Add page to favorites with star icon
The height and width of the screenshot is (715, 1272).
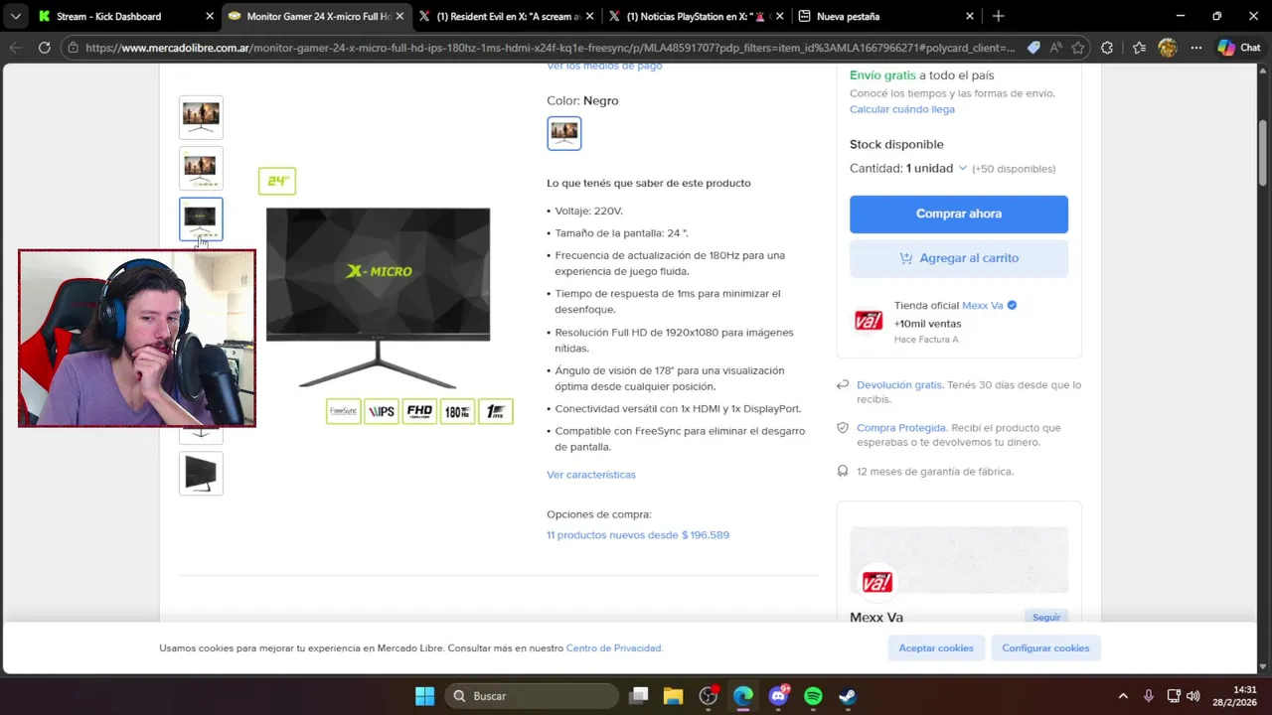pos(1077,48)
